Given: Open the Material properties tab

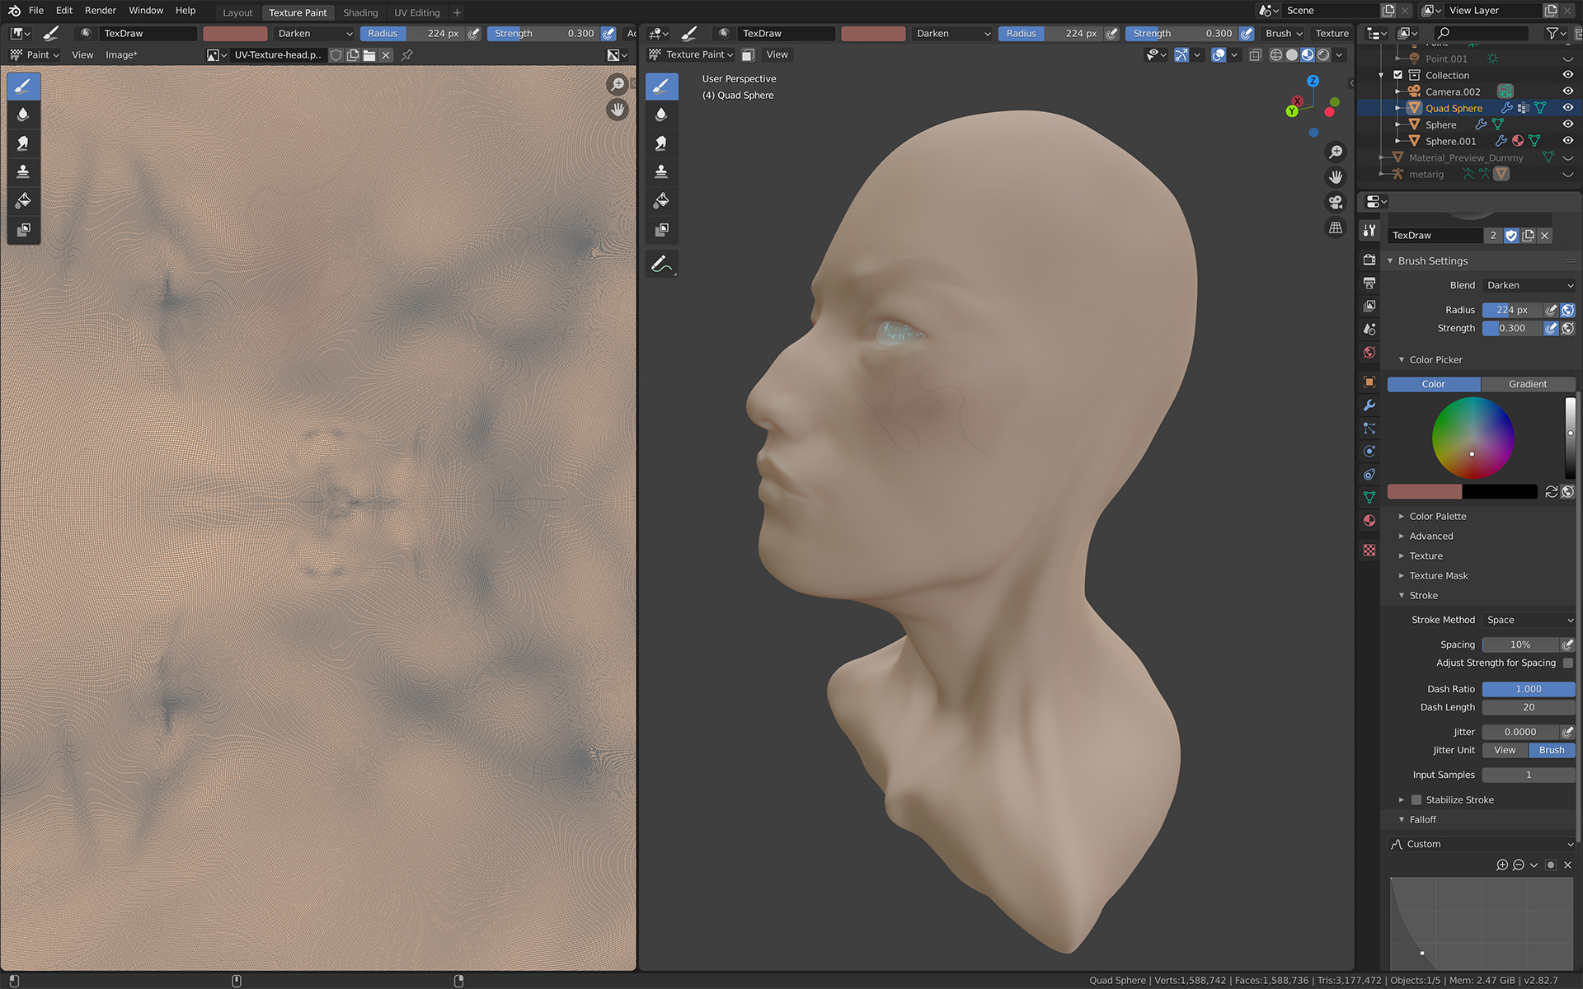Looking at the screenshot, I should [1369, 520].
